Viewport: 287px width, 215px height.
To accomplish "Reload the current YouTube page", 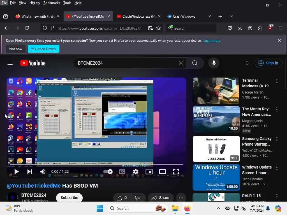I will tap(27, 28).
